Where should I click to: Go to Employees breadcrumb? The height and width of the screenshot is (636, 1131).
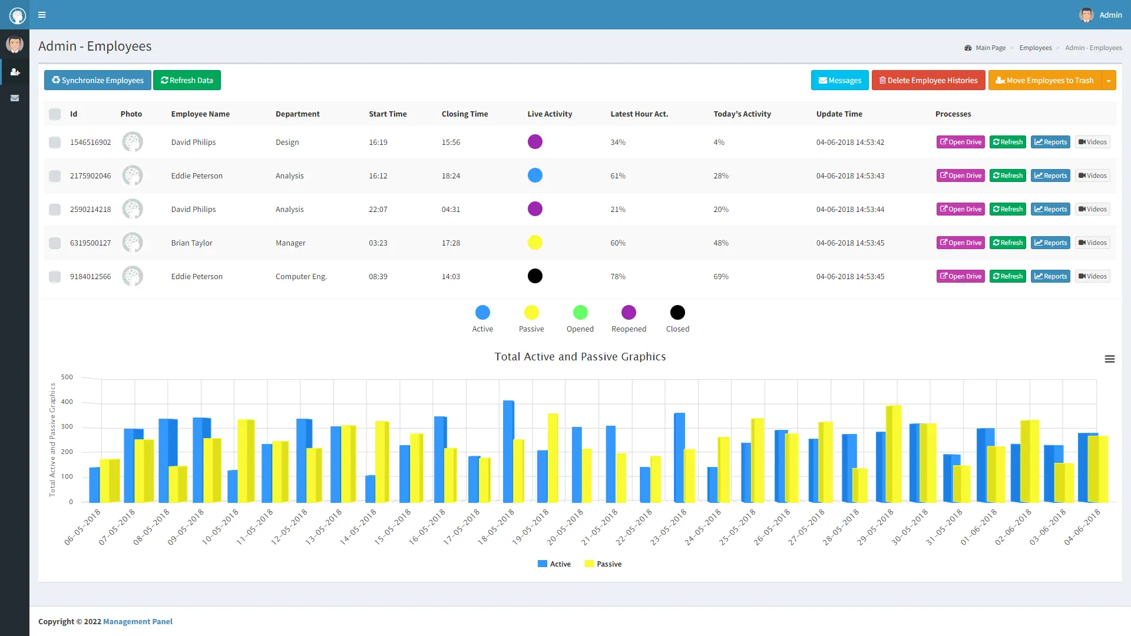1036,48
